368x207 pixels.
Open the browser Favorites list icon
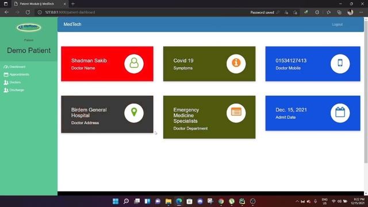point(328,12)
